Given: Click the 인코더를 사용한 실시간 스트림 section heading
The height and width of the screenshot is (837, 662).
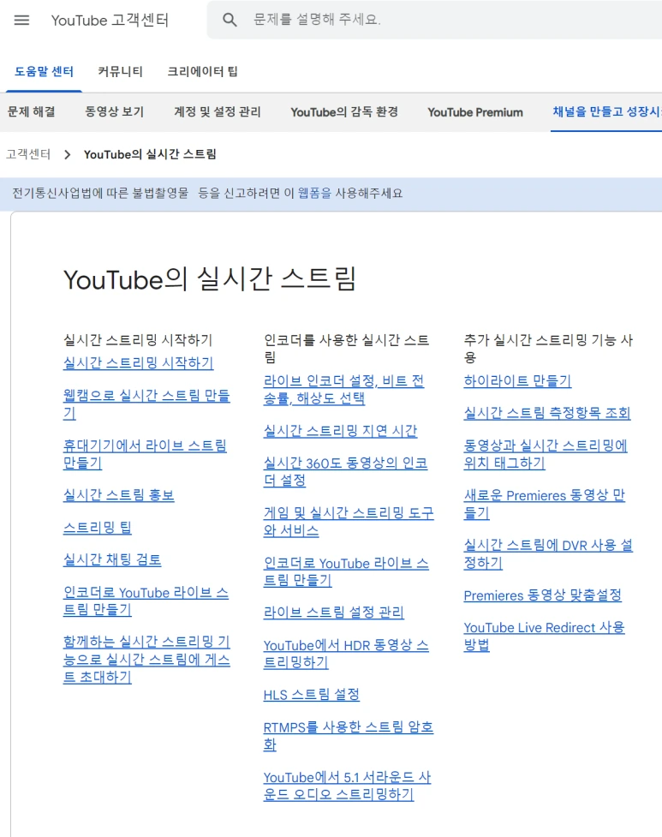Looking at the screenshot, I should [346, 348].
